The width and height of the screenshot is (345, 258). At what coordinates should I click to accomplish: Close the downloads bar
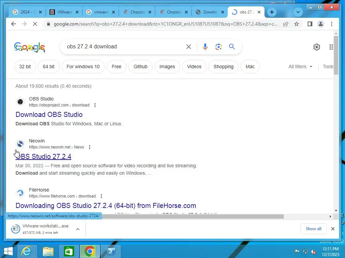click(x=333, y=229)
